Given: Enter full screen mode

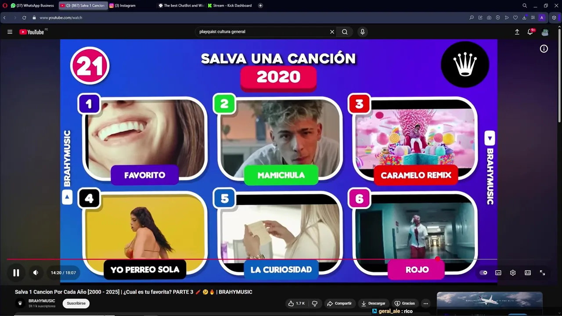Looking at the screenshot, I should coord(542,273).
